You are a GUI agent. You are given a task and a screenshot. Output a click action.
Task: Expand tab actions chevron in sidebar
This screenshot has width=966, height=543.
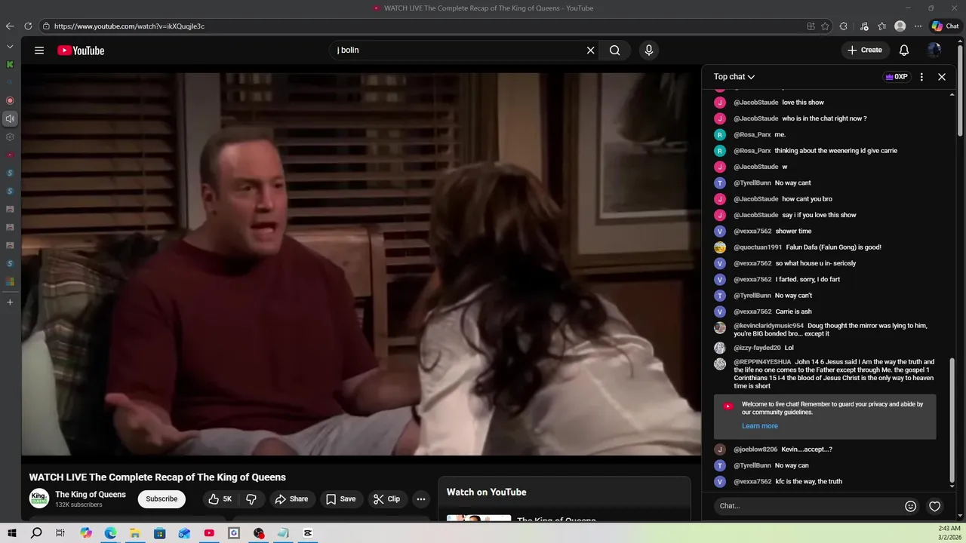(x=10, y=46)
